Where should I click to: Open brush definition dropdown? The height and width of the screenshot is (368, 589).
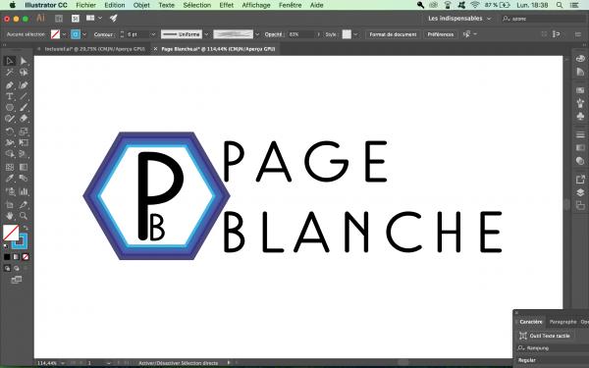[257, 34]
